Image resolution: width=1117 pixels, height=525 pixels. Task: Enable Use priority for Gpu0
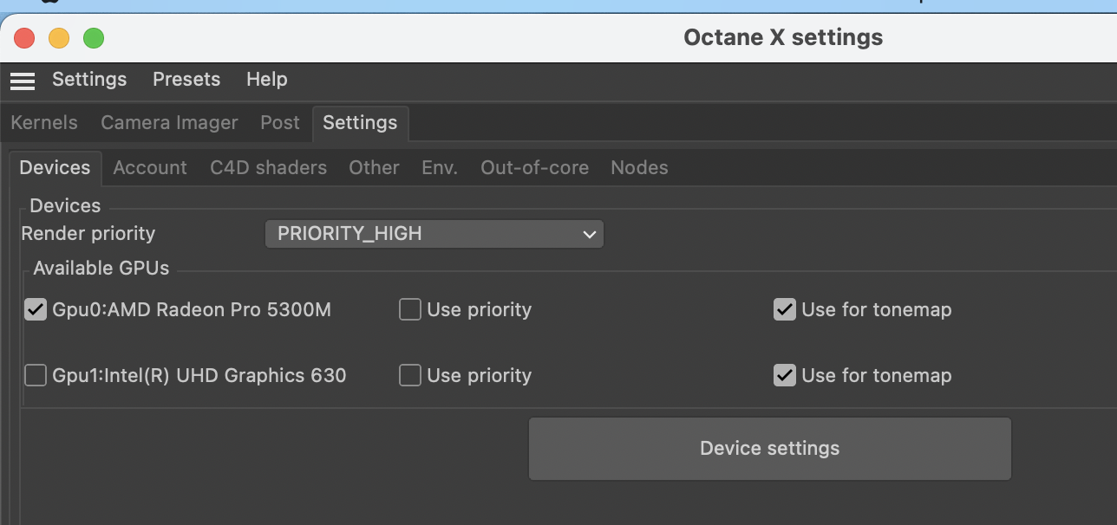(x=410, y=310)
